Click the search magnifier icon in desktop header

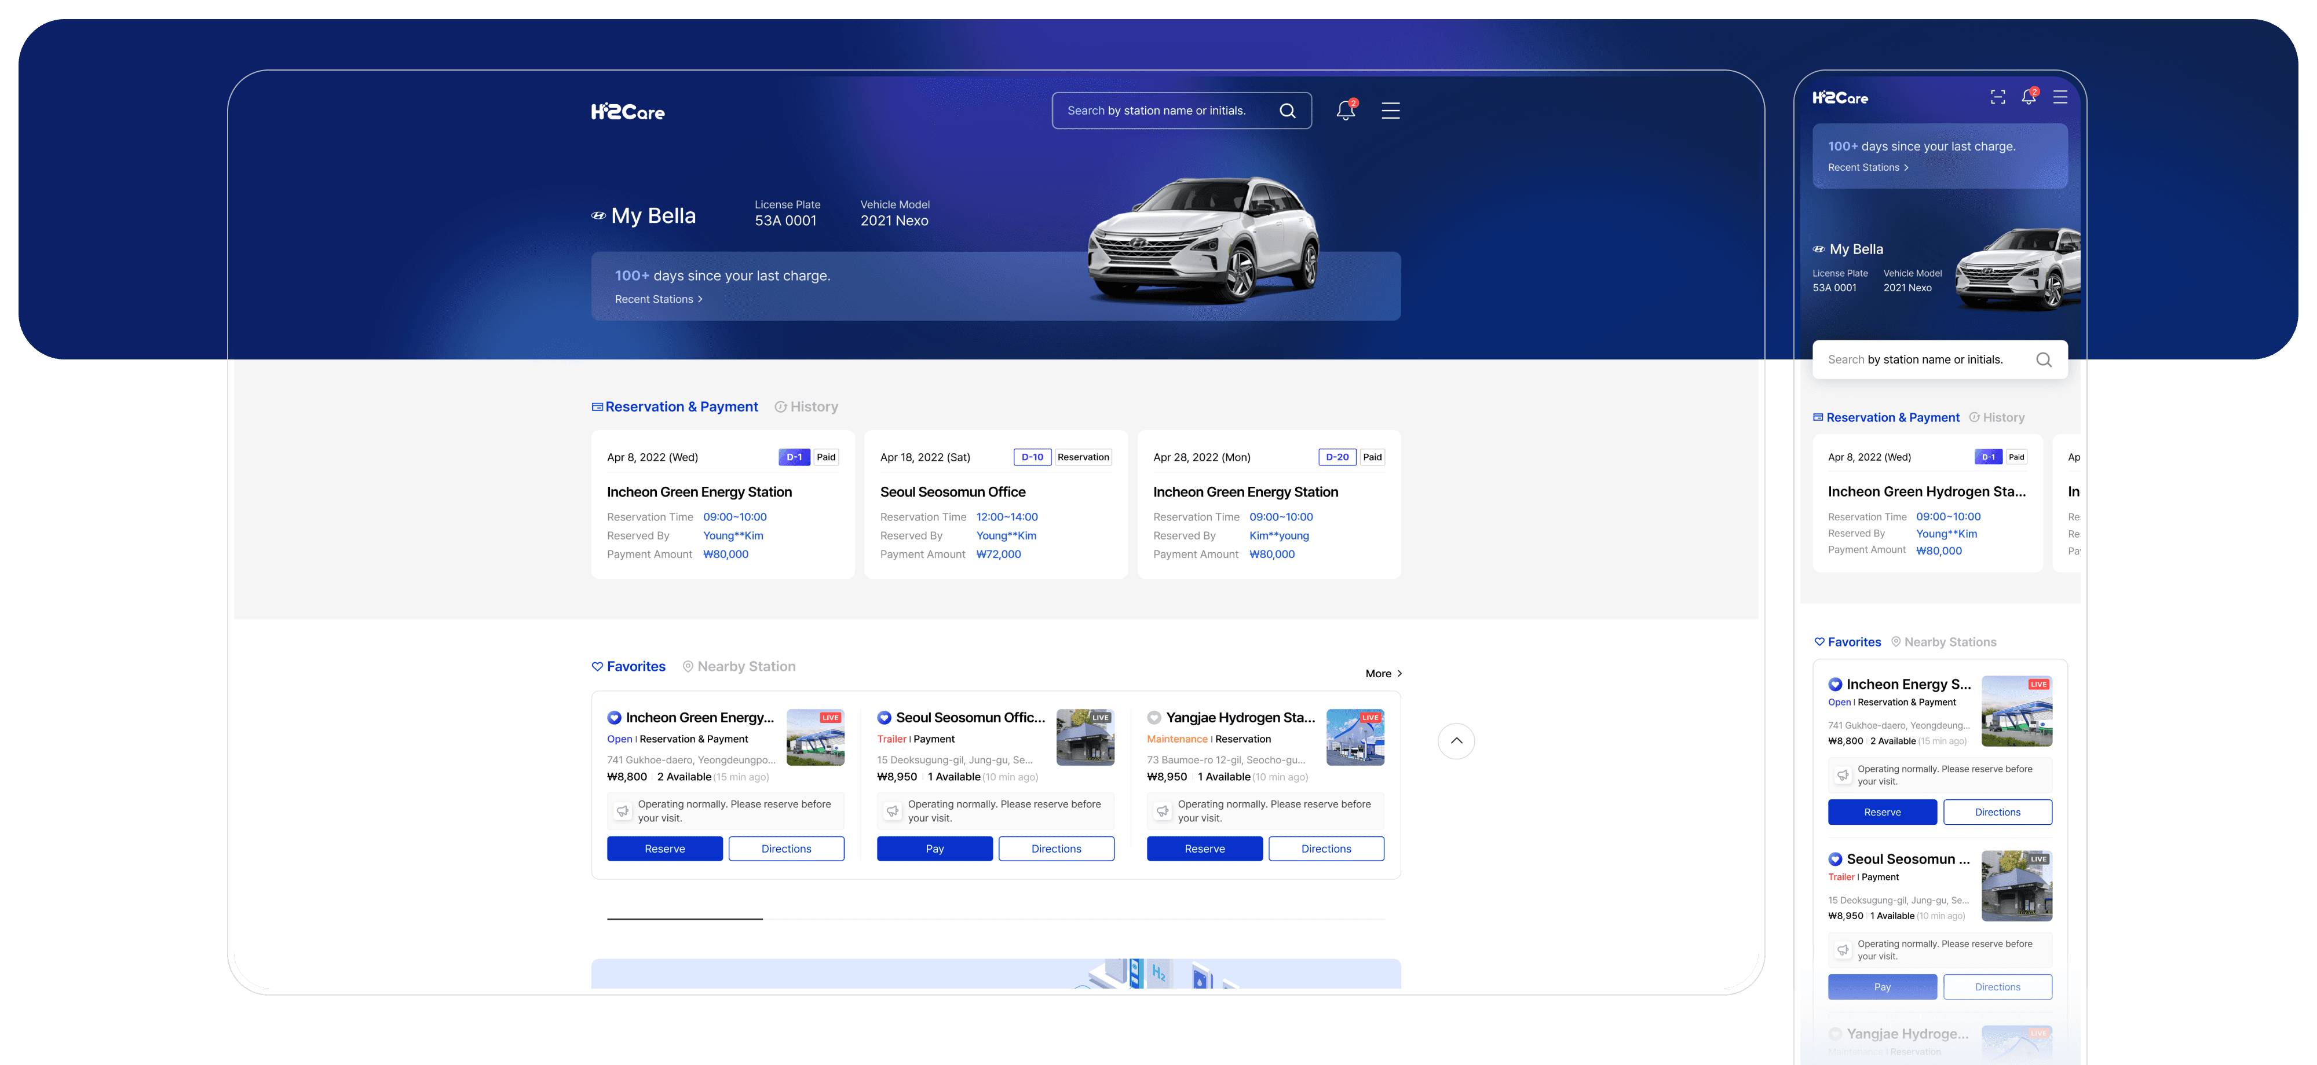(1287, 111)
